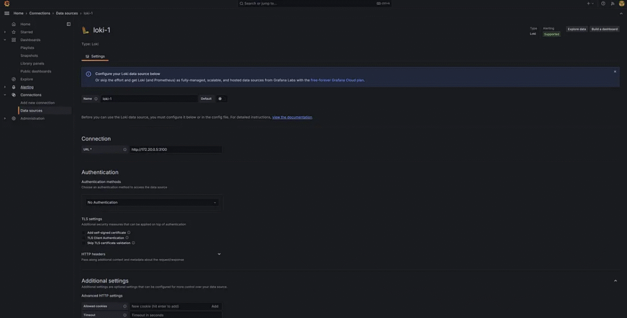Check Add self-signed certificate
This screenshot has height=318, width=627.
click(x=83, y=232)
